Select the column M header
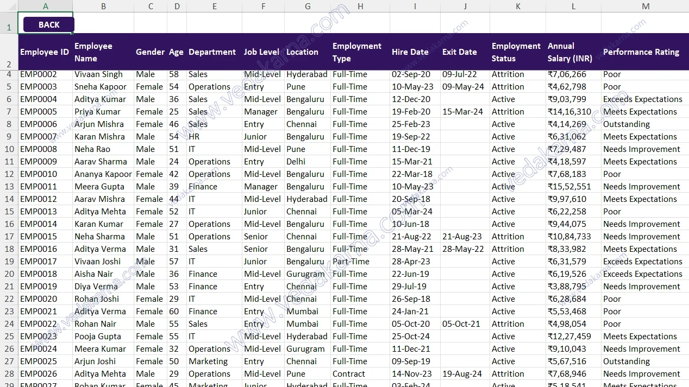 click(645, 6)
